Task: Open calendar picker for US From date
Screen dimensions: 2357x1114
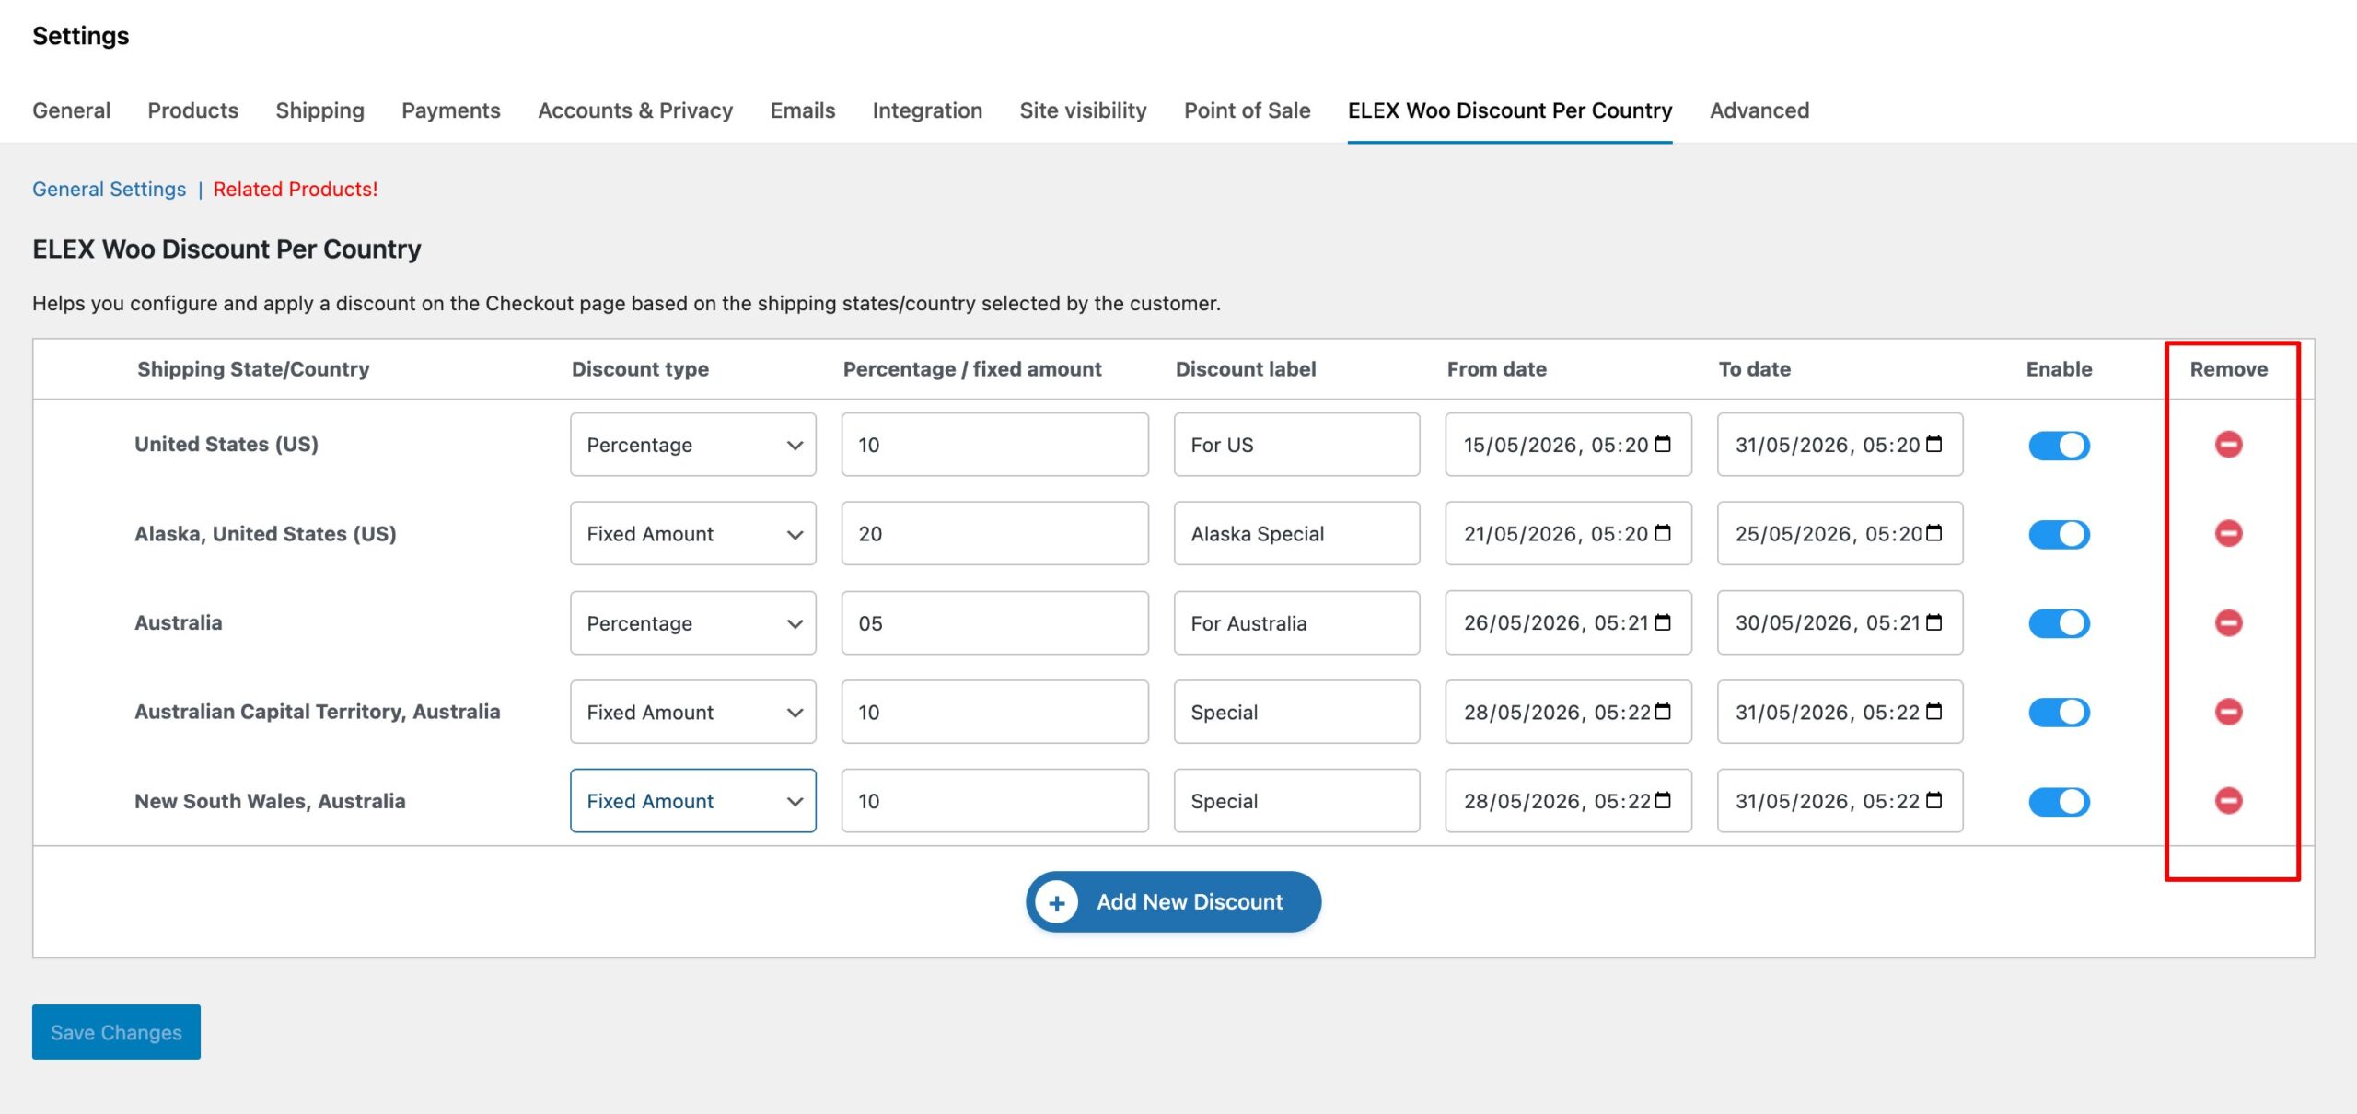Action: [x=1663, y=445]
